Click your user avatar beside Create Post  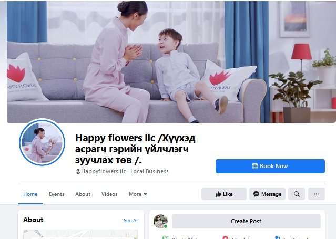click(160, 221)
